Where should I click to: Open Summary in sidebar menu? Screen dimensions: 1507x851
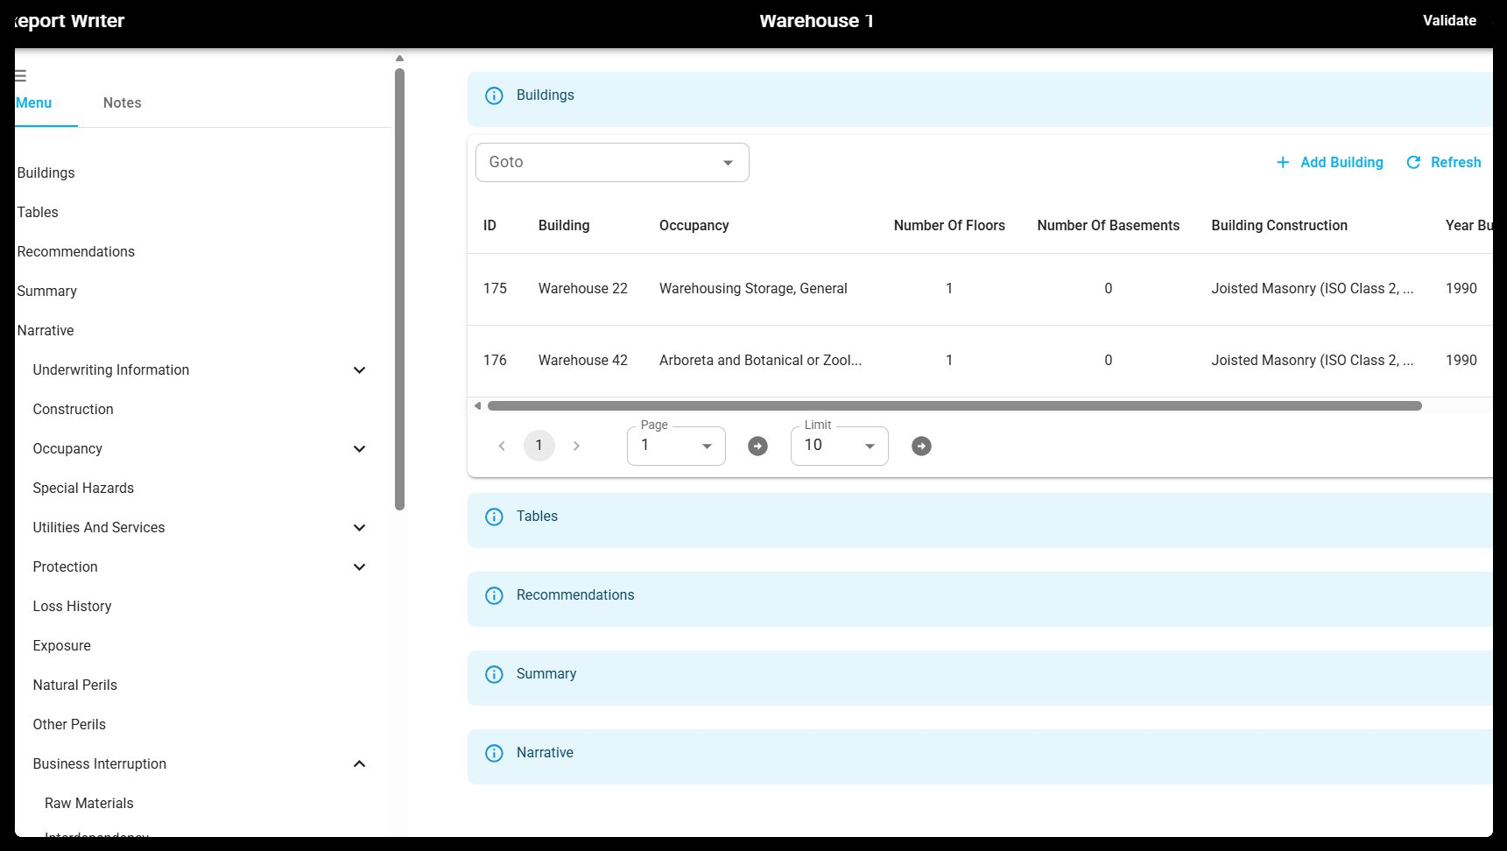pyautogui.click(x=47, y=292)
